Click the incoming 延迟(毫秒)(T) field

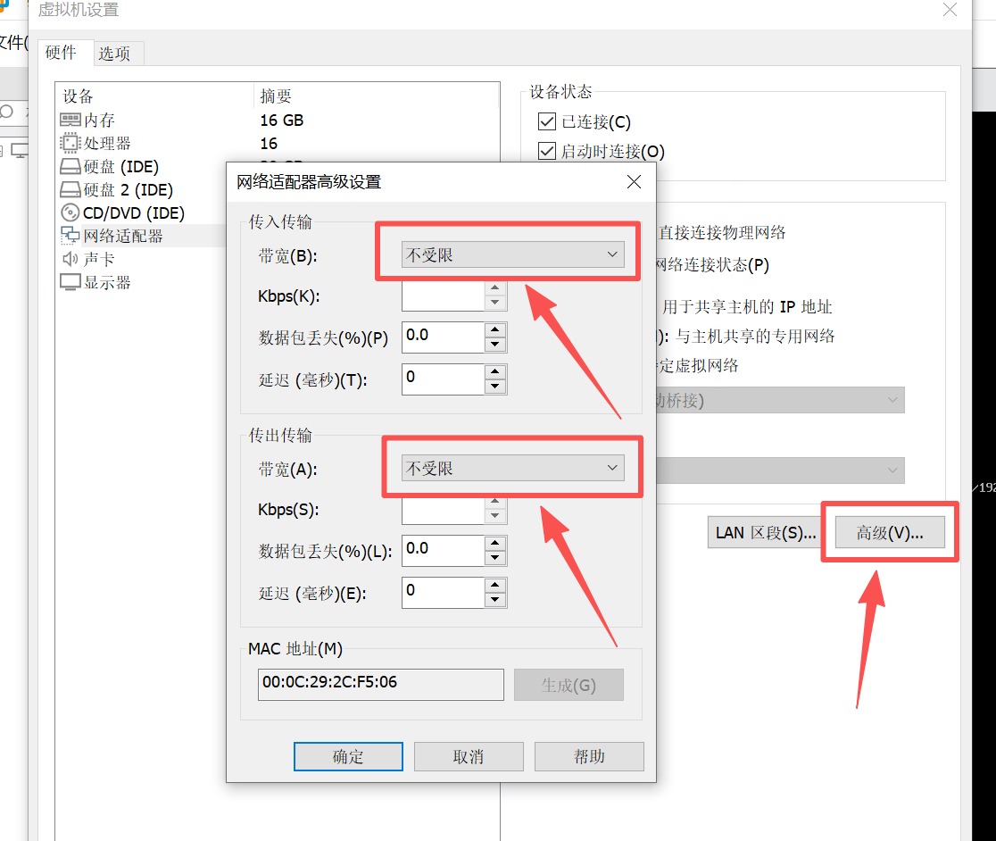[x=443, y=379]
